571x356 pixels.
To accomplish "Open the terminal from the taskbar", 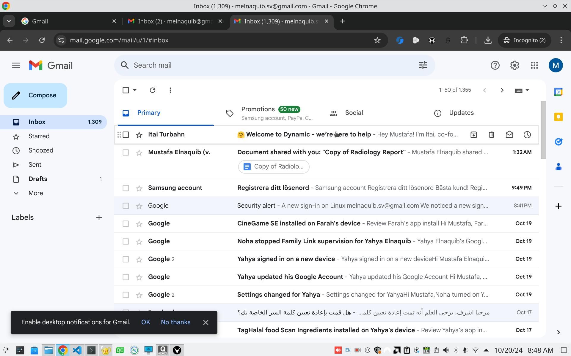I will click(91, 350).
